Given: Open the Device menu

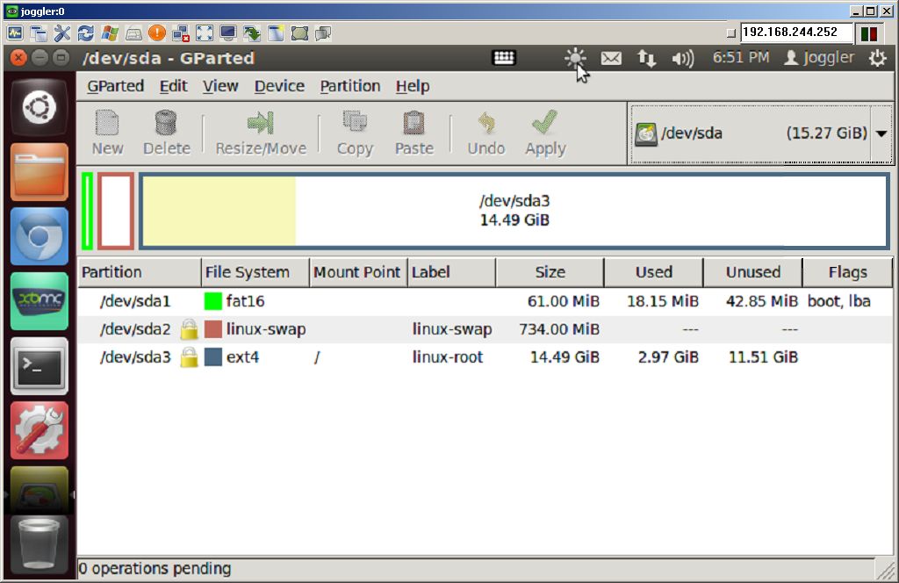Looking at the screenshot, I should (x=279, y=86).
